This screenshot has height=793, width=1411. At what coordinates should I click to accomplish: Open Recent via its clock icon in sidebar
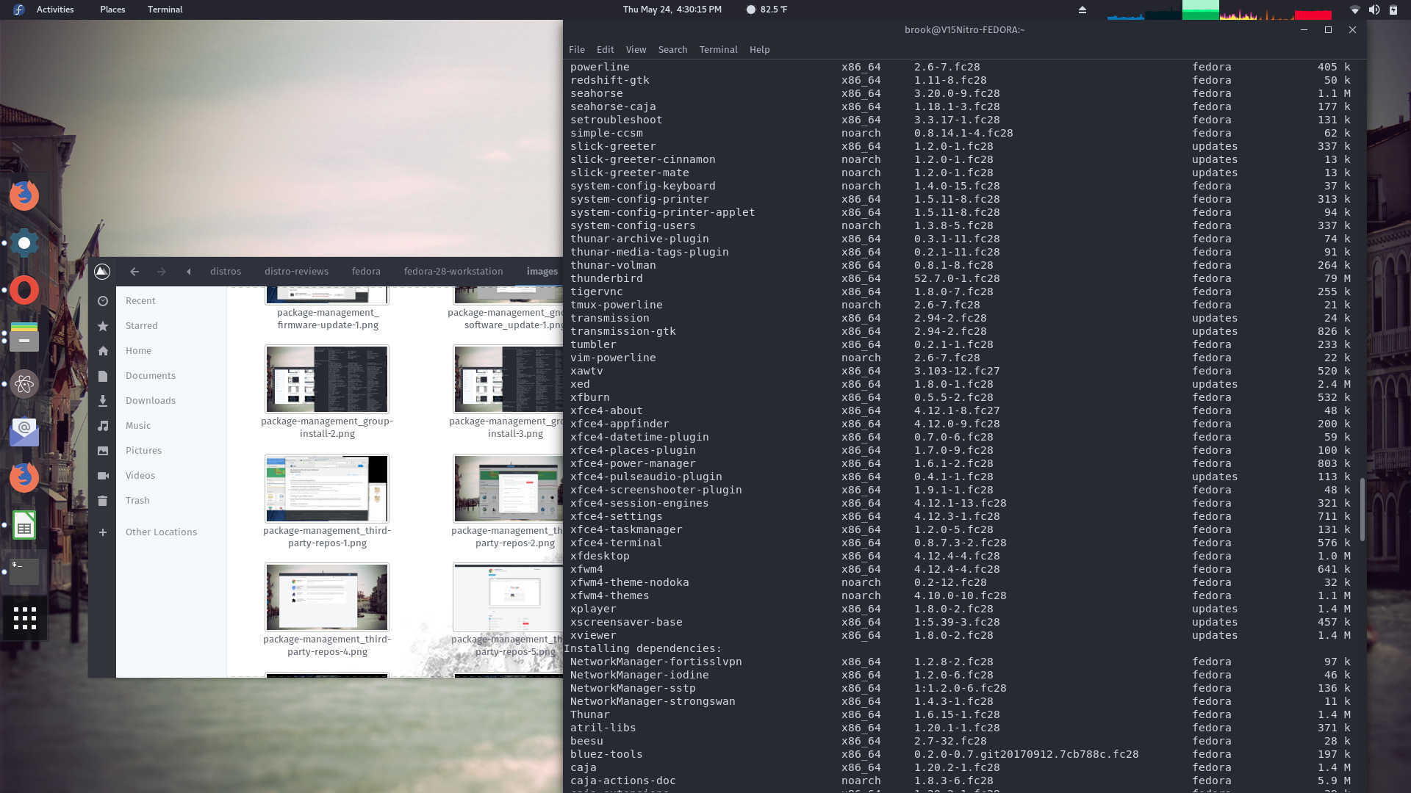[x=103, y=301]
